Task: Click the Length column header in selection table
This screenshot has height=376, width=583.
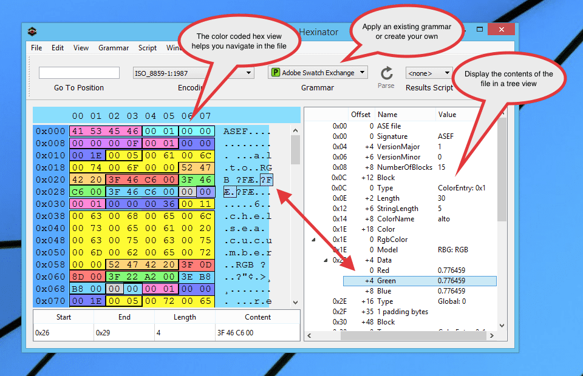Action: (185, 317)
